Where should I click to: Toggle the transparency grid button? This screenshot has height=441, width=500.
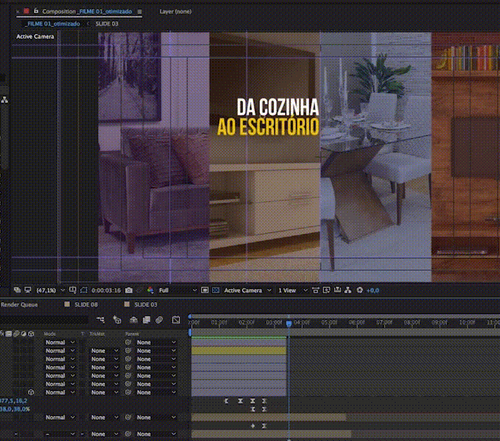(215, 290)
